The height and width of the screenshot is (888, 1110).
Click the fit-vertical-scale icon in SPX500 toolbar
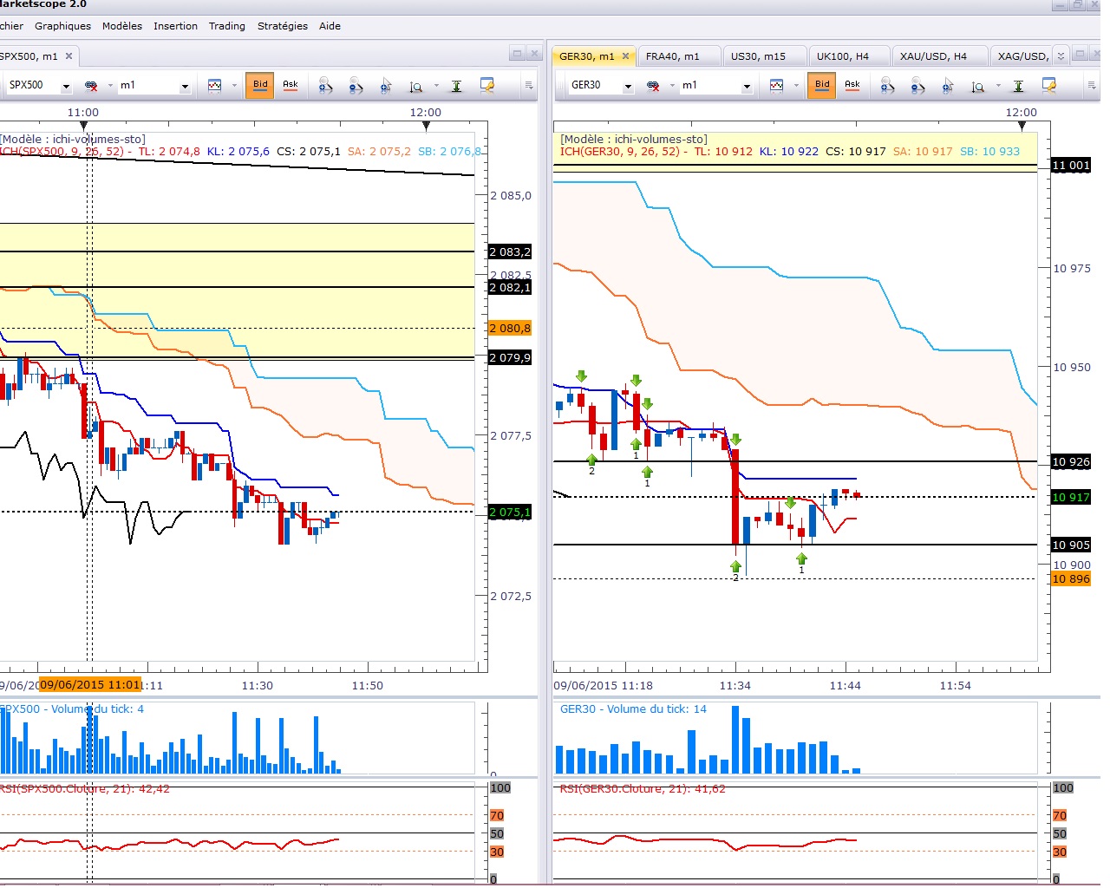(457, 85)
